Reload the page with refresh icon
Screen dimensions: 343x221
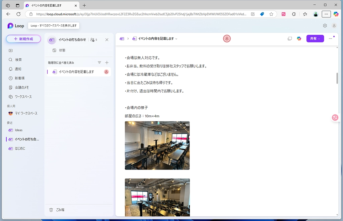[x=19, y=14]
